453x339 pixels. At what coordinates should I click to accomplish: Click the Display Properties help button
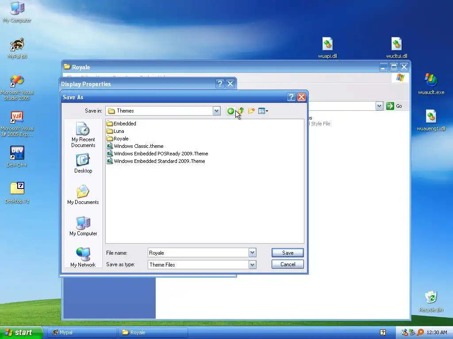coord(220,83)
